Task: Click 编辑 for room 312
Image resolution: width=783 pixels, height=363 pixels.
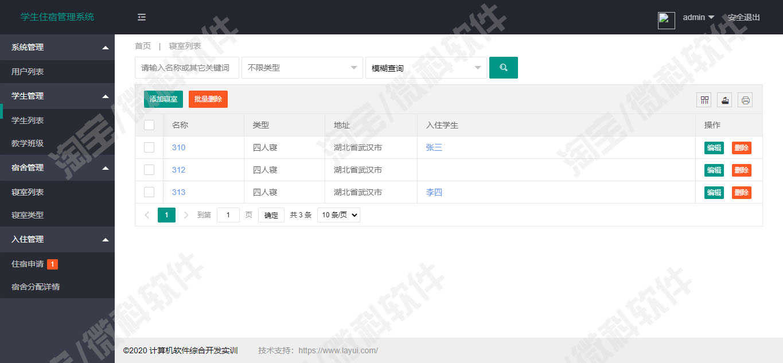Action: [714, 170]
